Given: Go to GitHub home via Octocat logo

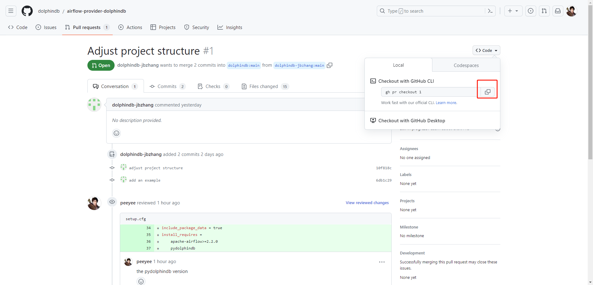Looking at the screenshot, I should tap(27, 11).
